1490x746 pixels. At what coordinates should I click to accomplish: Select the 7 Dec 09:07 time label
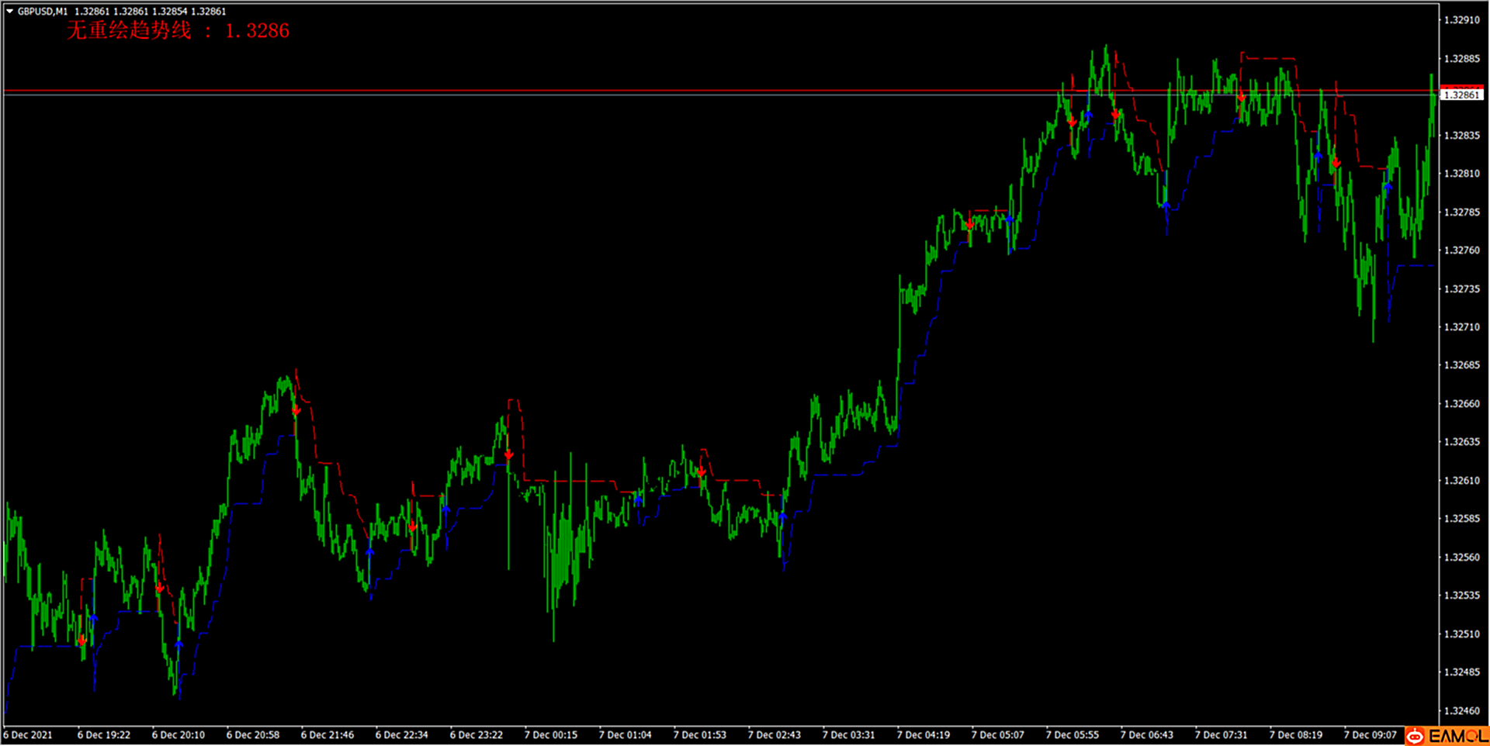[x=1370, y=734]
